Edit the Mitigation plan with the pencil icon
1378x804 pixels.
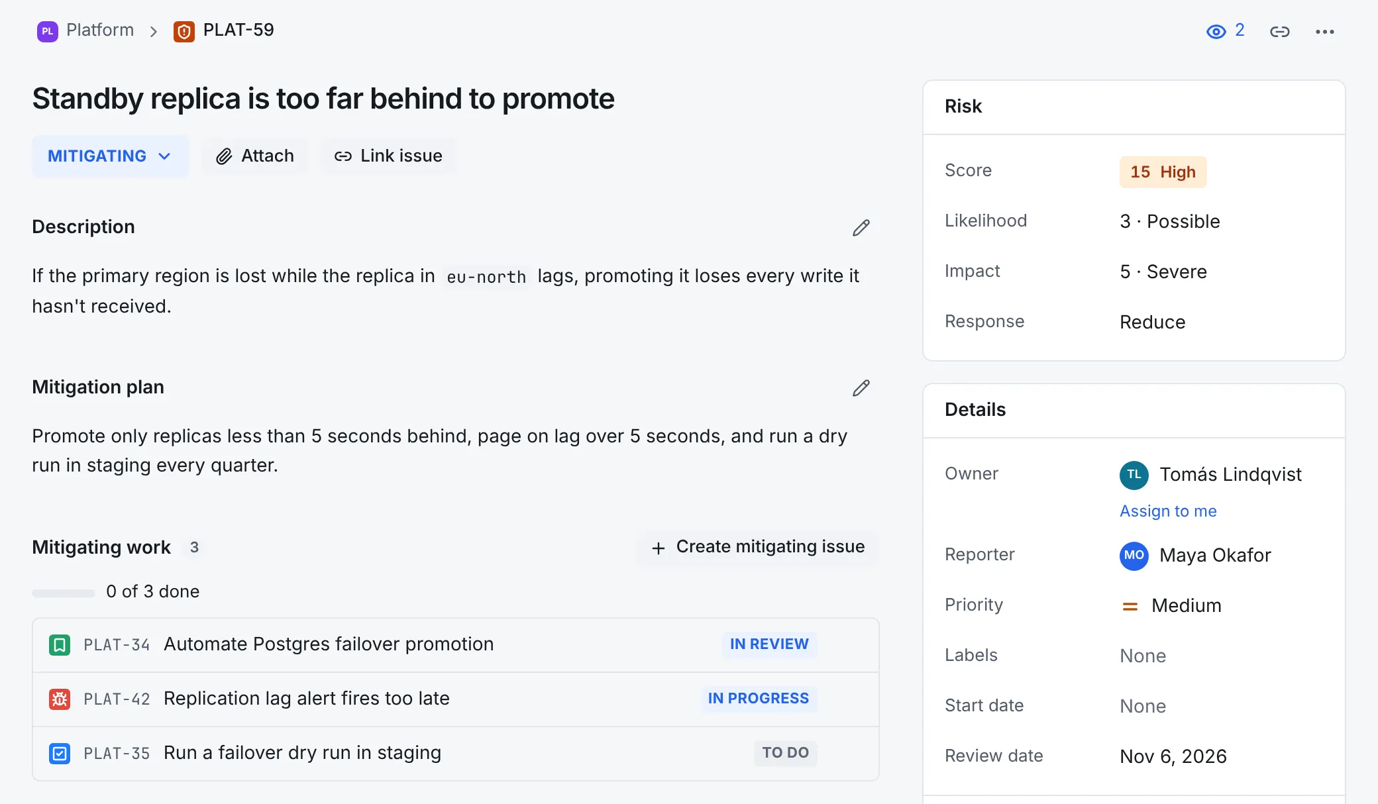tap(861, 388)
